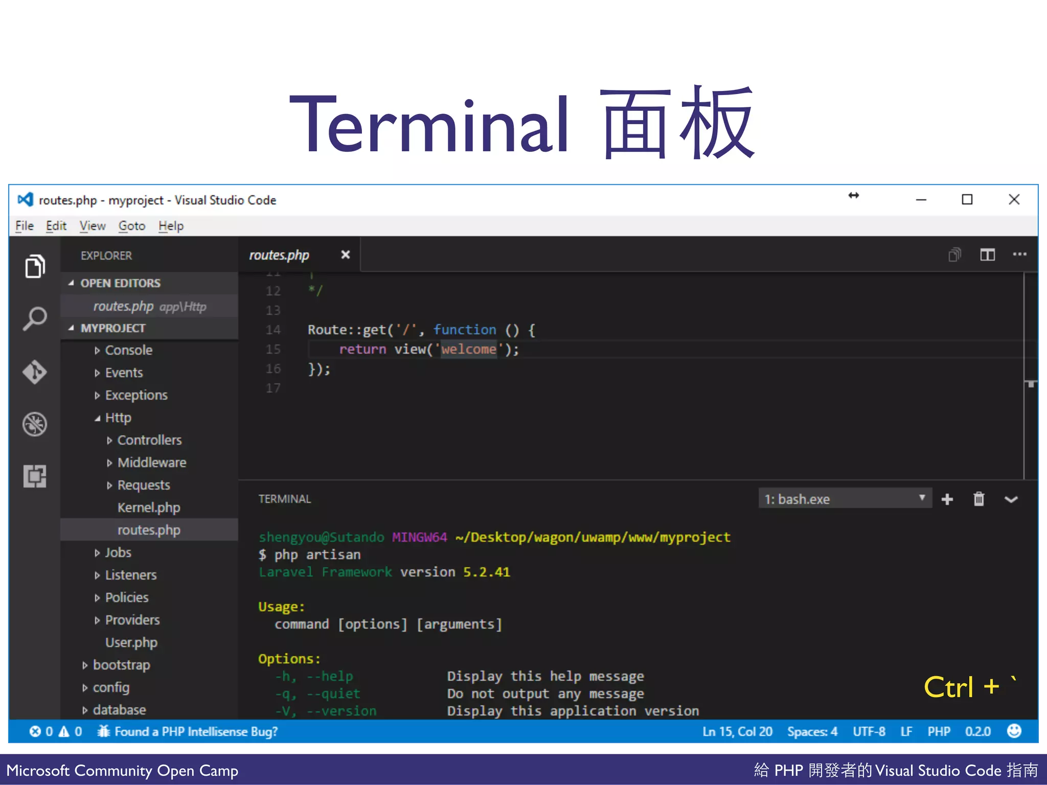This screenshot has width=1047, height=785.
Task: Change line endings via LF indicator
Action: [906, 731]
